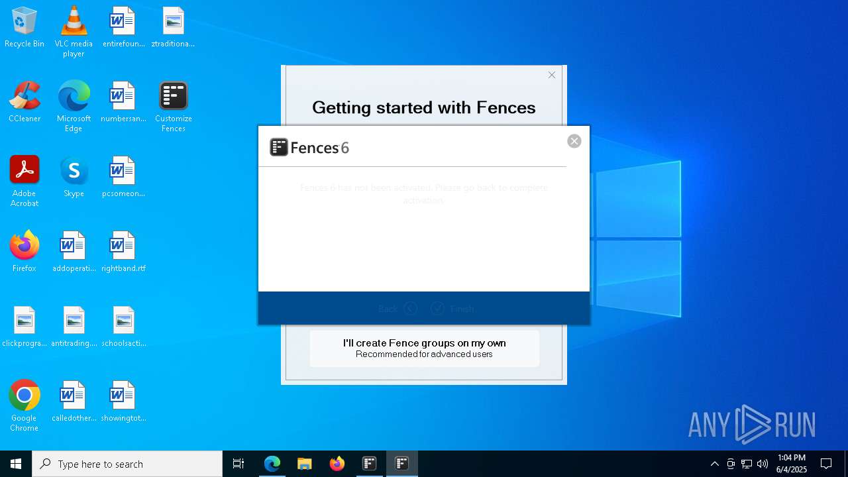
Task: Close the Getting started with Fences window
Action: coord(552,75)
